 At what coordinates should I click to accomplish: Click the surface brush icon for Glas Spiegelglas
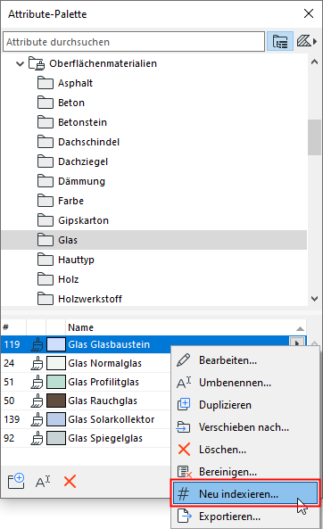coord(37,438)
